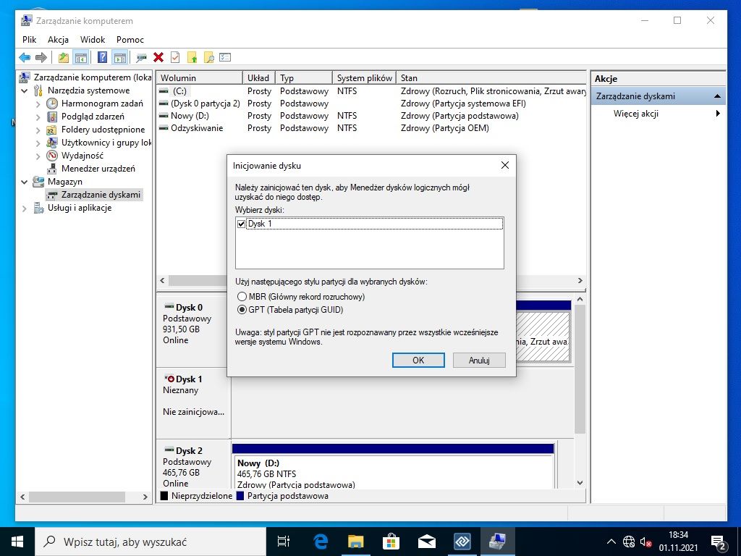Viewport: 741px width, 556px height.
Task: Click the folder with green arrow icon
Action: (x=192, y=58)
